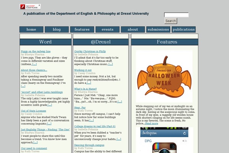Click 'by Ruth Torres' under About those classics

(x=30, y=73)
